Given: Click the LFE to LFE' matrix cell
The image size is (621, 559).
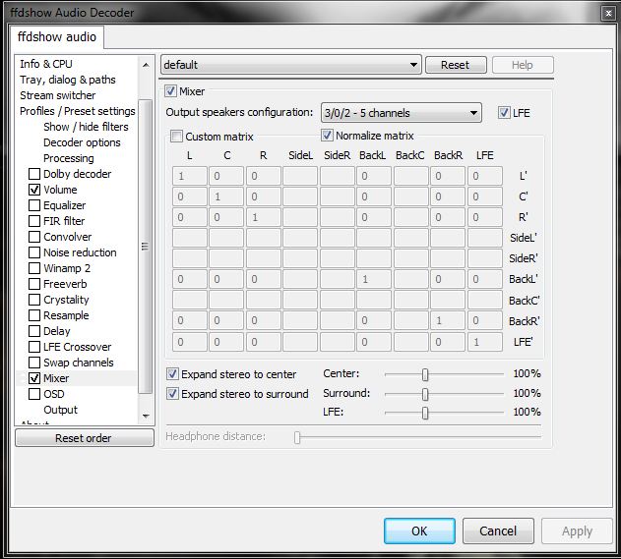Looking at the screenshot, I should pos(485,342).
